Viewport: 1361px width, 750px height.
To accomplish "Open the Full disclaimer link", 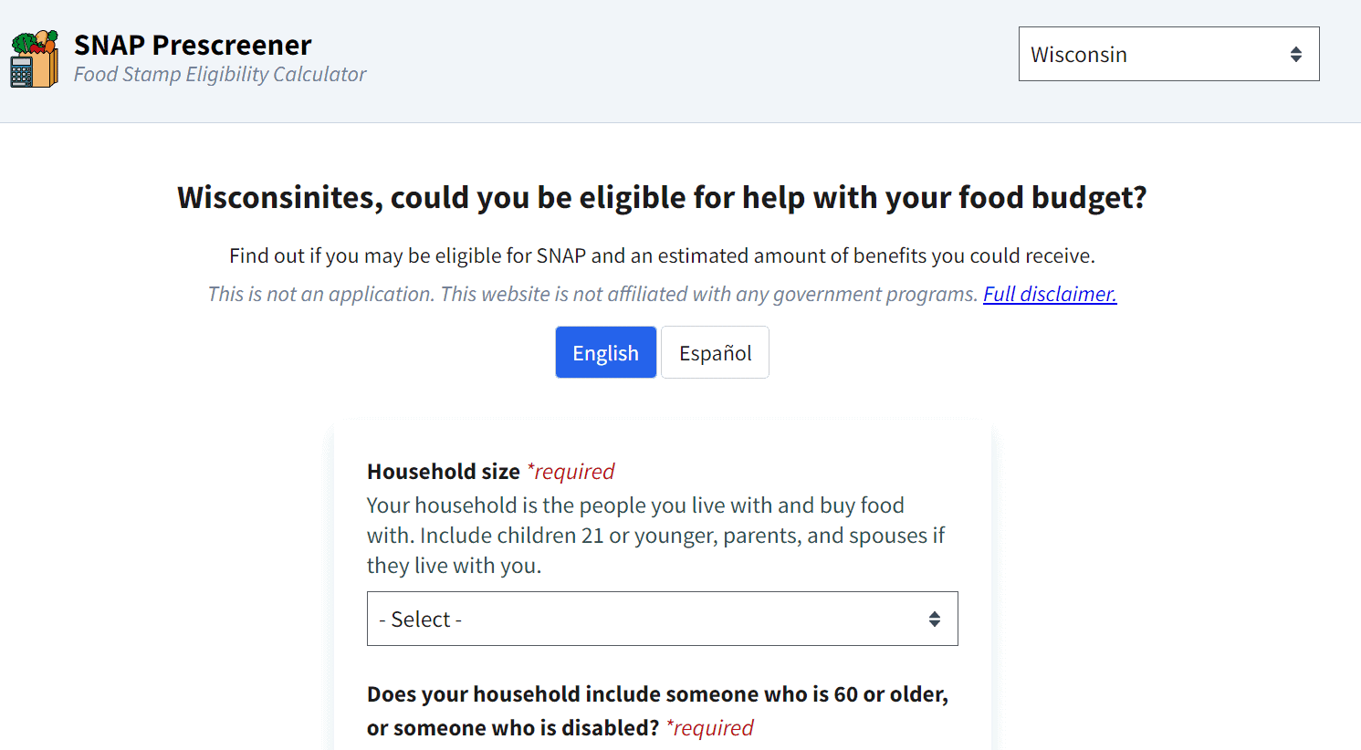I will [x=1050, y=294].
